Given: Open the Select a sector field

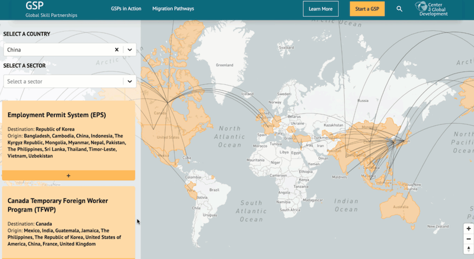Looking at the screenshot, I should [x=70, y=81].
